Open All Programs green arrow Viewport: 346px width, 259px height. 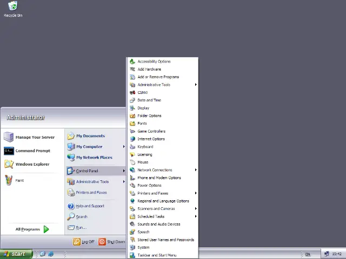(46, 229)
